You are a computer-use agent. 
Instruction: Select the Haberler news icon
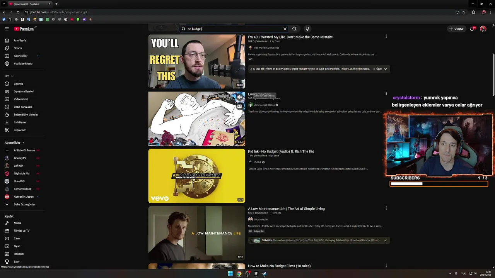(7, 254)
